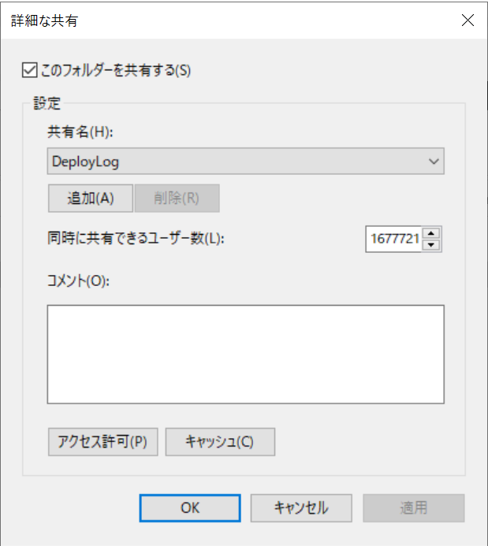Open アクセス許可(P) permissions

tap(103, 442)
